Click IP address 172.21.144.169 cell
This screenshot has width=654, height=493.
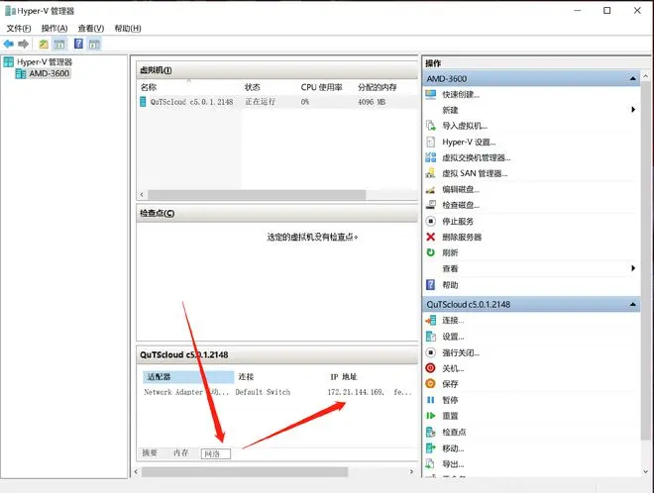click(356, 392)
